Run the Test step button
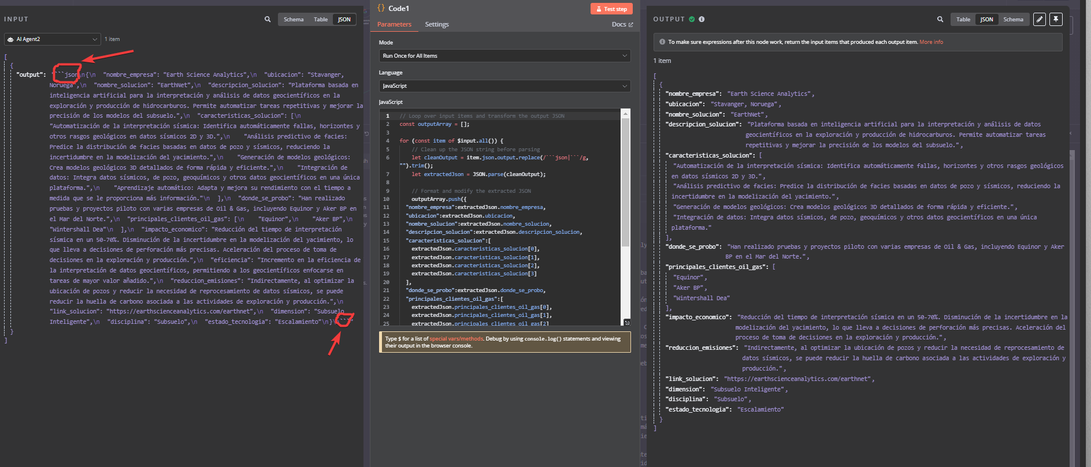Image resolution: width=1091 pixels, height=467 pixels. (x=611, y=9)
